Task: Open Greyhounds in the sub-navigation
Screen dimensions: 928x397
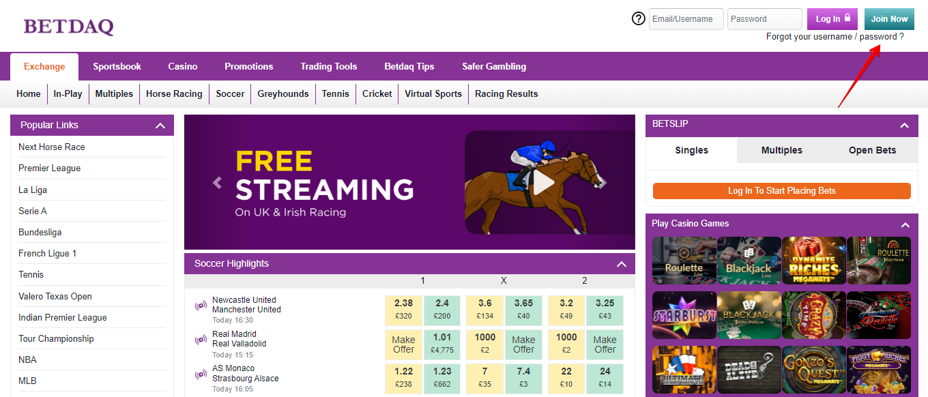Action: (283, 94)
